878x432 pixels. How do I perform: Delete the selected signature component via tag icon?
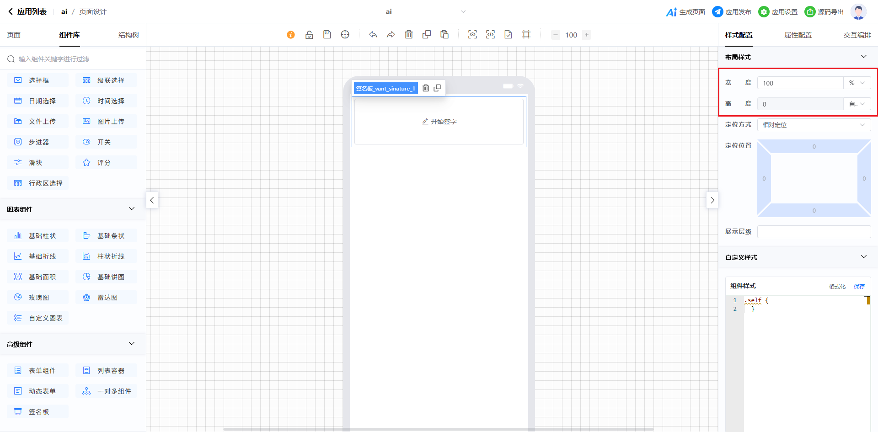tap(426, 88)
